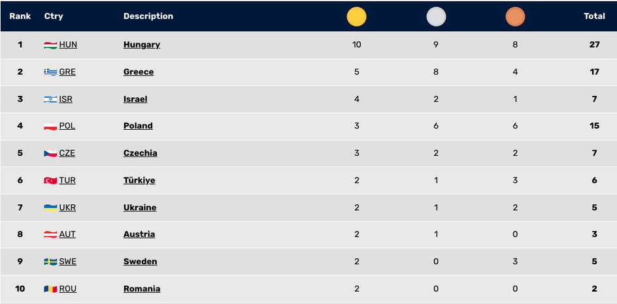617x304 pixels.
Task: Click the Greece flag icon
Action: (x=50, y=72)
